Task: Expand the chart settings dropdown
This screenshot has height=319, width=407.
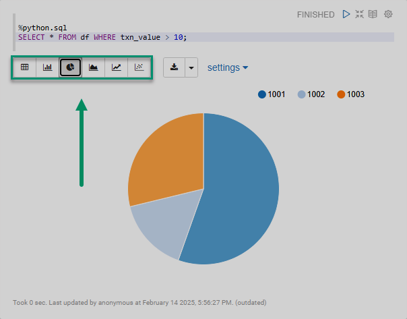Action: tap(228, 67)
